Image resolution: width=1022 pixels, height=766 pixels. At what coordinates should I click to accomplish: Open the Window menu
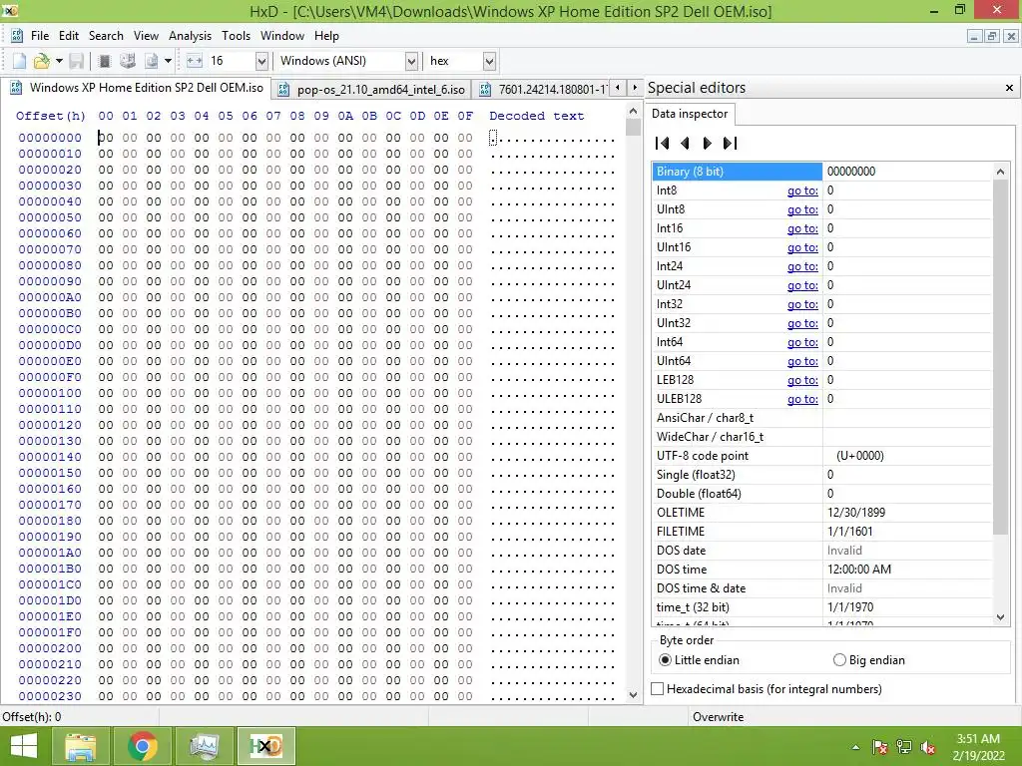pos(282,36)
